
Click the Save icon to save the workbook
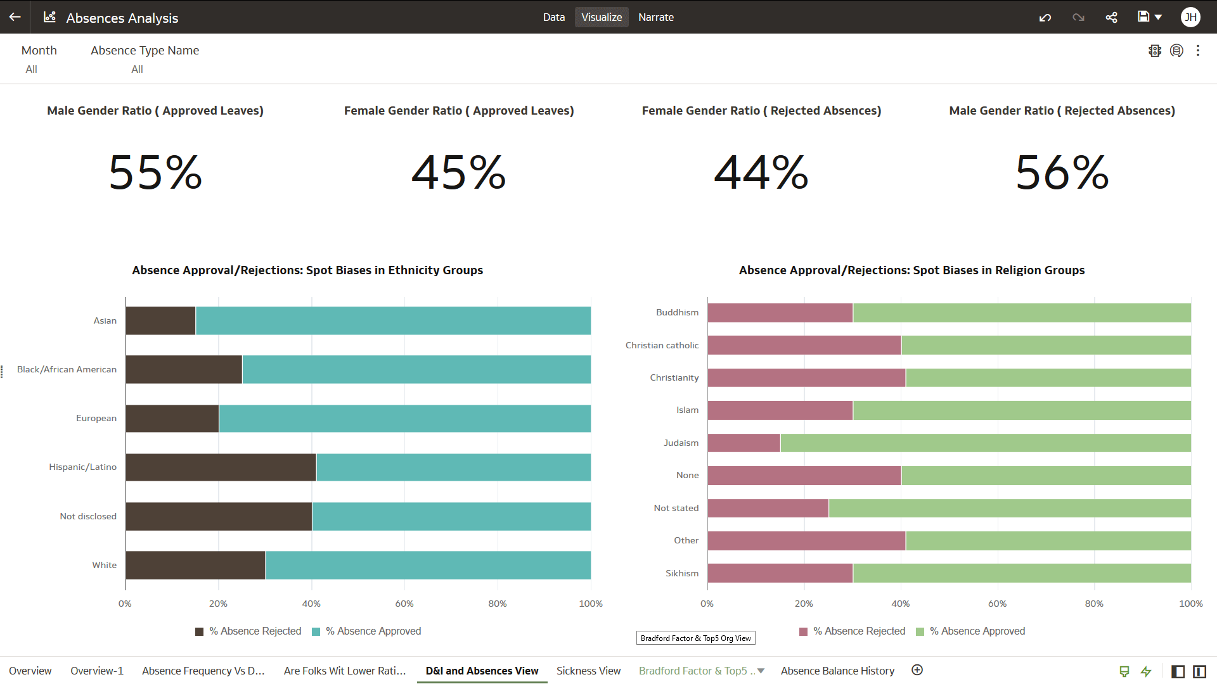[1143, 17]
